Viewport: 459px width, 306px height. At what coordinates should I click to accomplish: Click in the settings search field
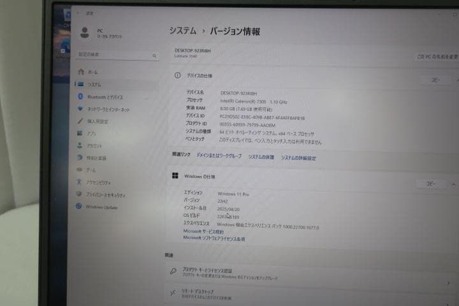[x=118, y=55]
